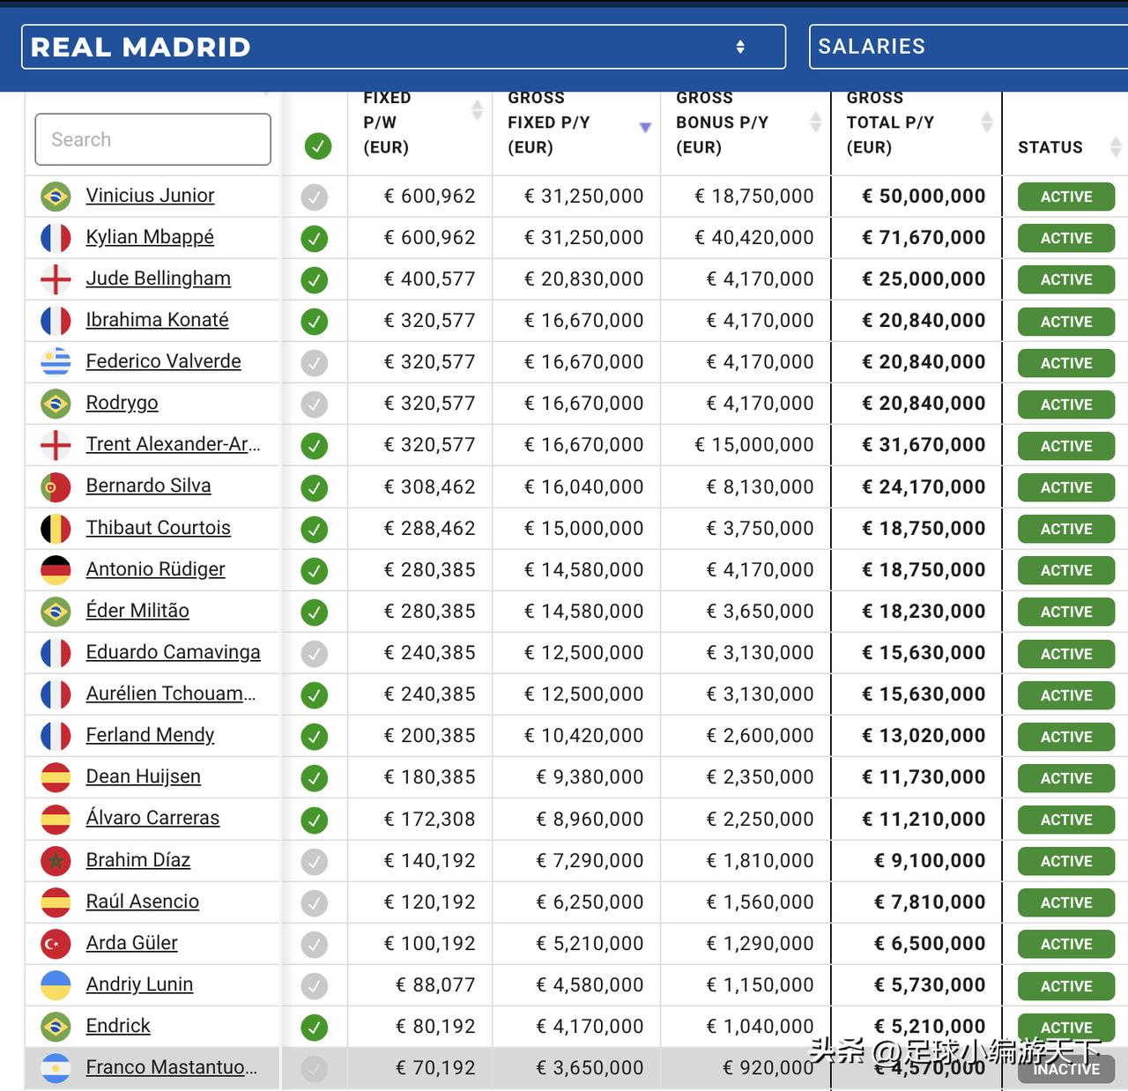The image size is (1128, 1091).
Task: Click the France flag beside Ibrahima Konaté
Action: 56,321
